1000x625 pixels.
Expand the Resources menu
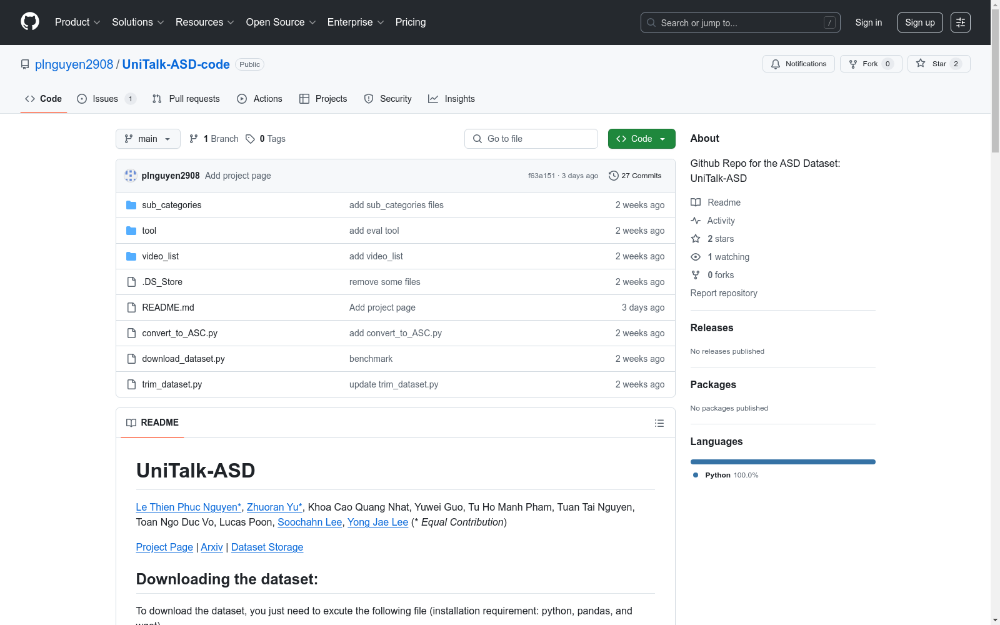tap(204, 22)
